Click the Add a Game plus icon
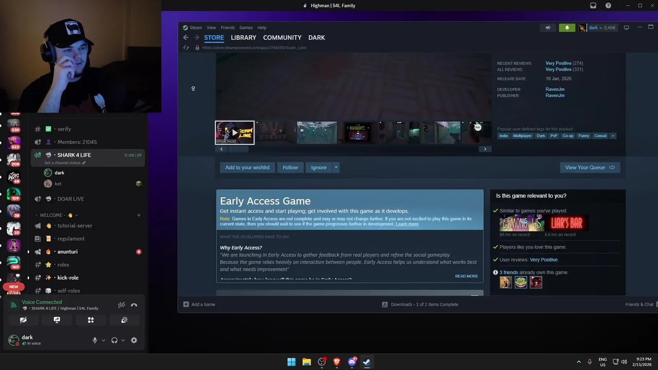 tap(186, 304)
